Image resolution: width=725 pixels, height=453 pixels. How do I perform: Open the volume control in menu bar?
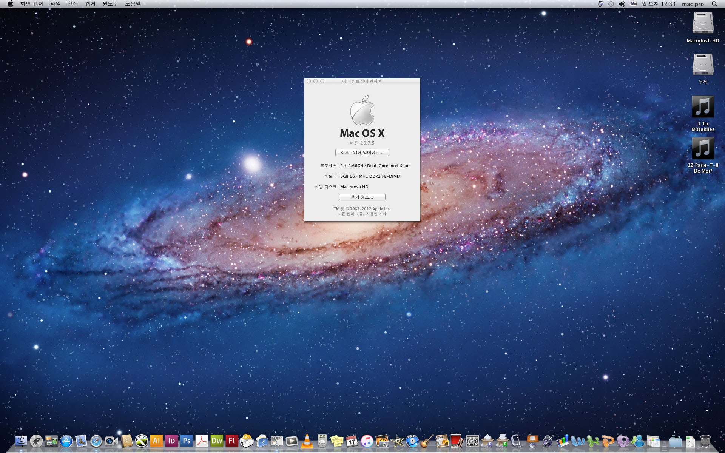[622, 4]
